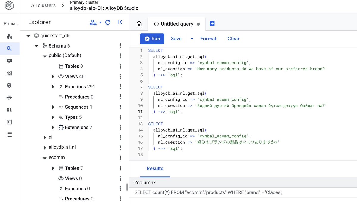Open the security shield sidebar icon
The height and width of the screenshot is (204, 357).
click(9, 86)
